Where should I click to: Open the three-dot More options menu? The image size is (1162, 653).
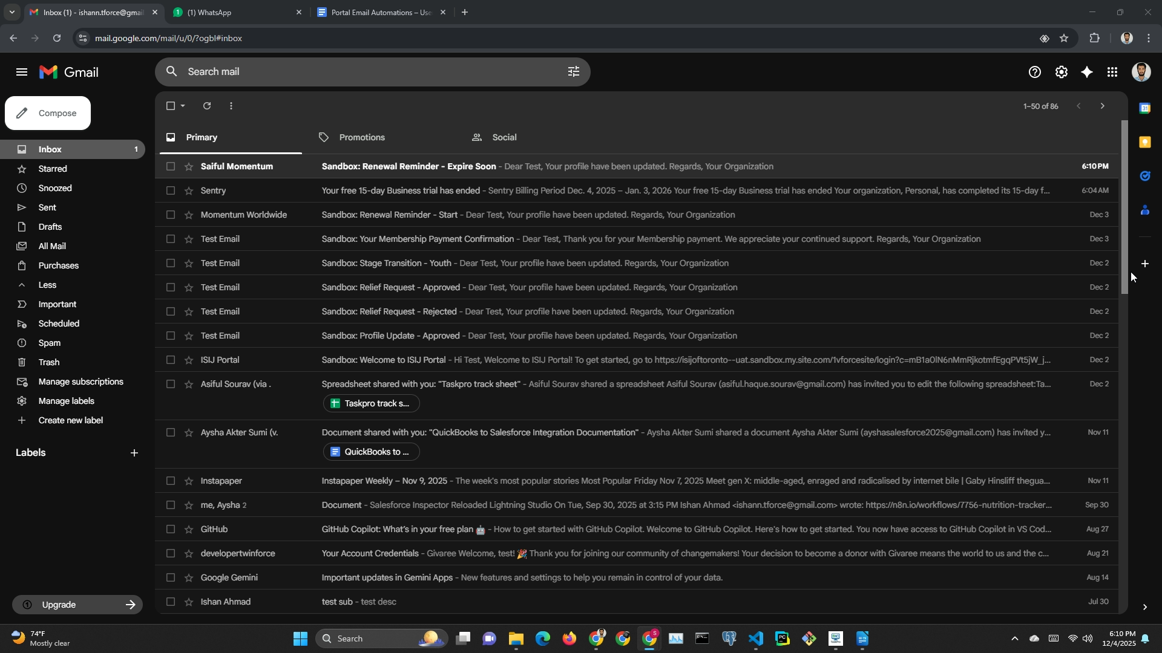click(231, 106)
